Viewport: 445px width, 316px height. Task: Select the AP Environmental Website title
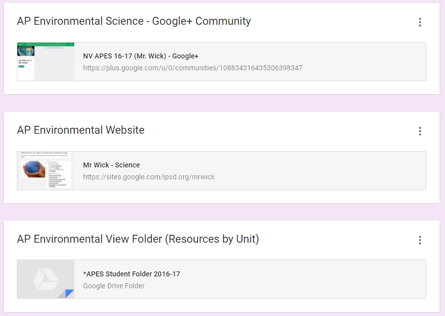point(81,130)
